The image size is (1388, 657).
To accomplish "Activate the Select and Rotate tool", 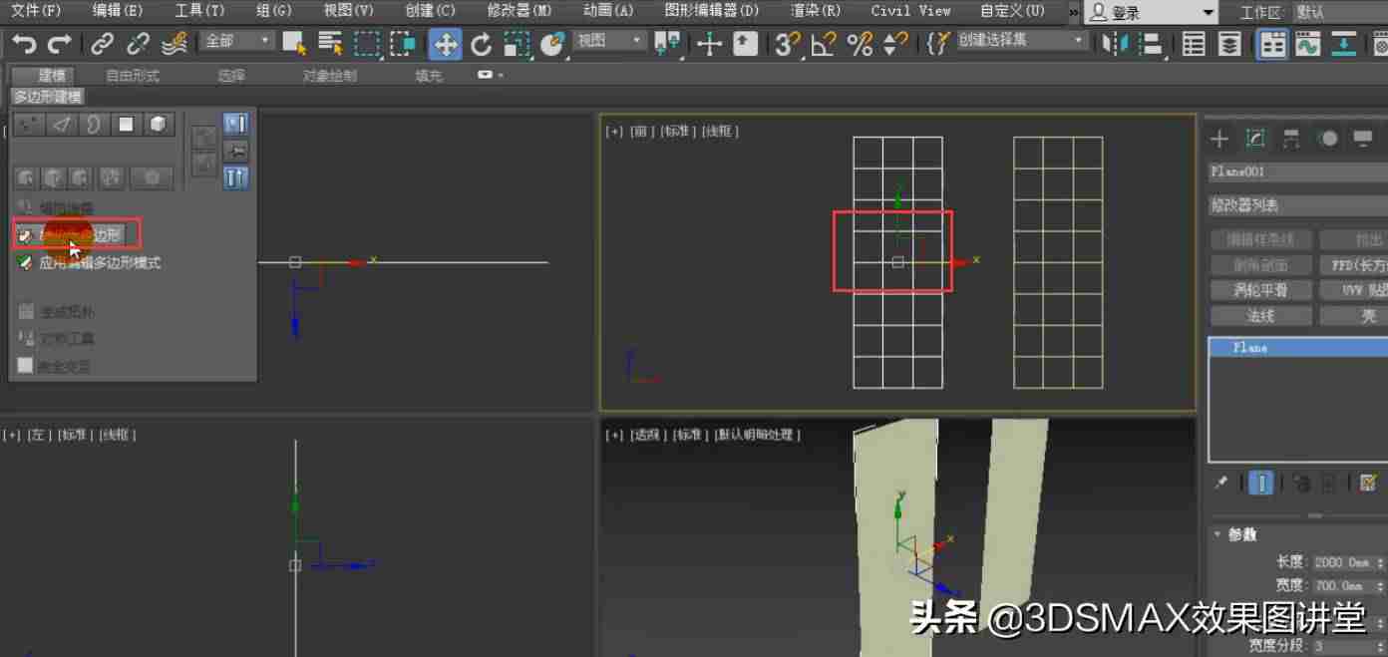I will click(x=482, y=43).
